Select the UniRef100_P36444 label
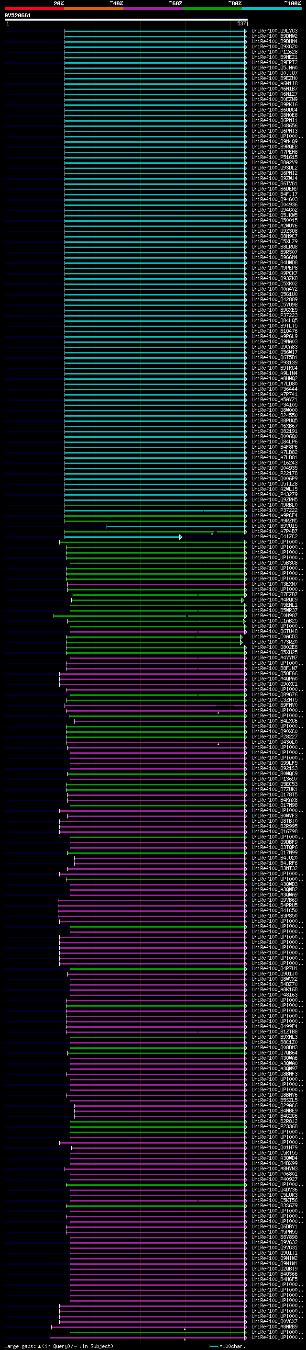 point(274,389)
